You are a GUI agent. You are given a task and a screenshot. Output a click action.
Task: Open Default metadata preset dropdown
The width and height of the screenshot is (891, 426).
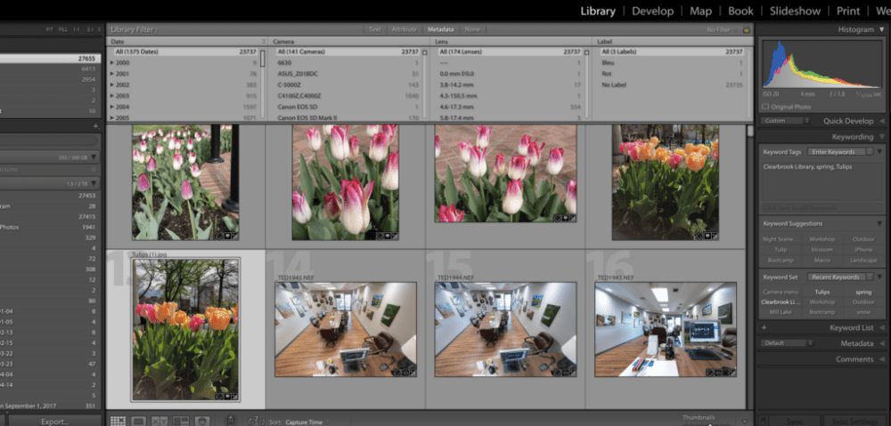(x=789, y=343)
